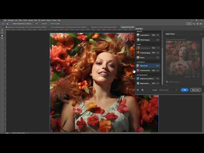Enable the Fotowiederherstellung filter toggle
The height and width of the screenshot is (153, 204).
(158, 83)
